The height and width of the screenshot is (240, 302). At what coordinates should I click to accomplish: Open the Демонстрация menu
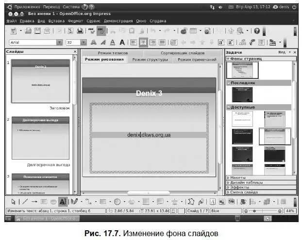[x=118, y=21]
